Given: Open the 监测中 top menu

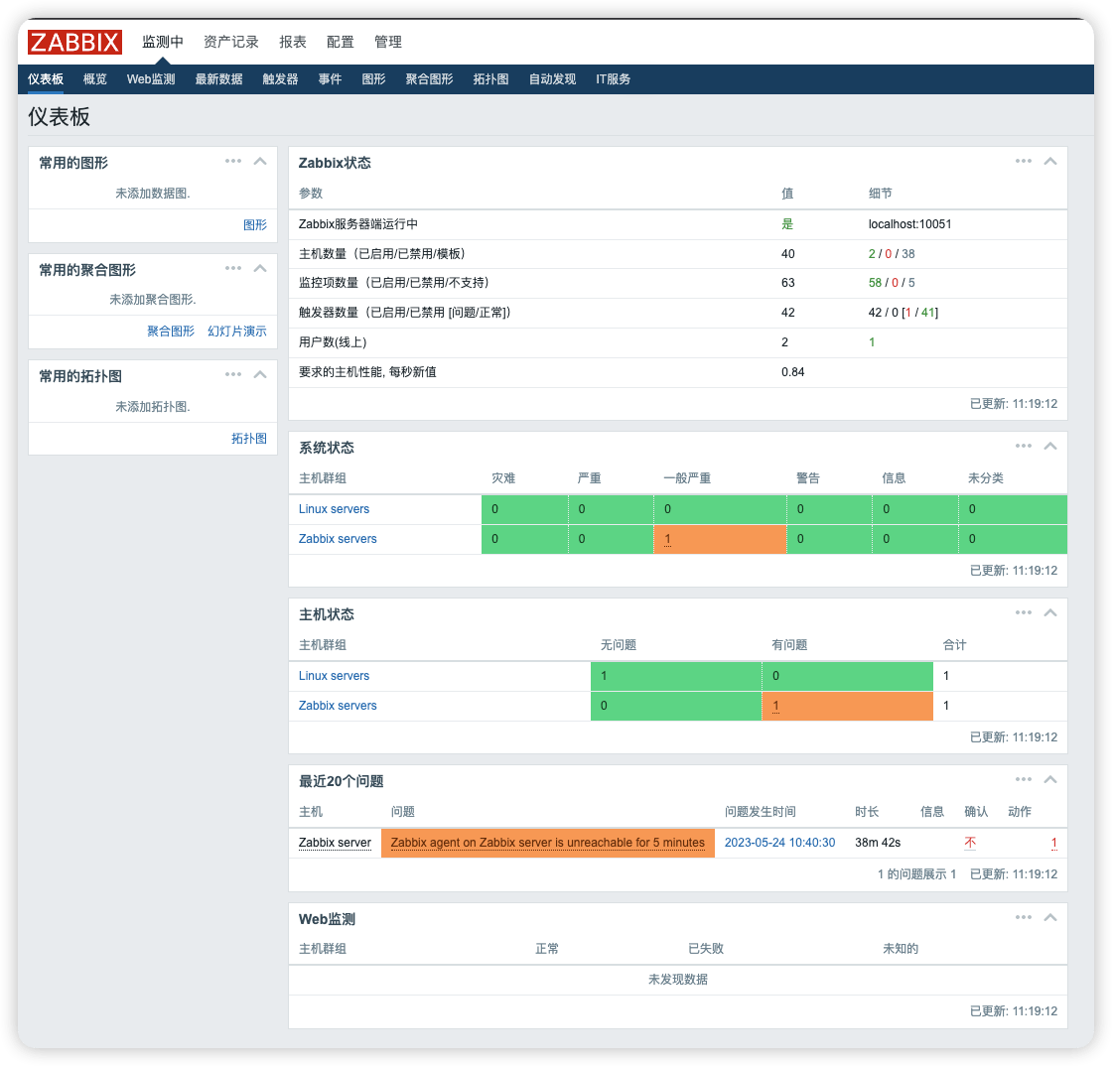Looking at the screenshot, I should coord(163,42).
